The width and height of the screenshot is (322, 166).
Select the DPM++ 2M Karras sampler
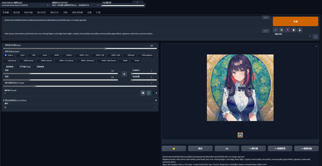(x=86, y=61)
